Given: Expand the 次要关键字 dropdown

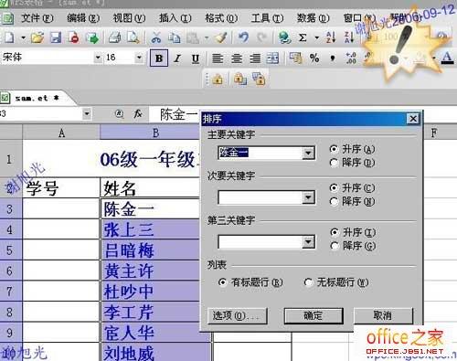Looking at the screenshot, I should coord(308,197).
